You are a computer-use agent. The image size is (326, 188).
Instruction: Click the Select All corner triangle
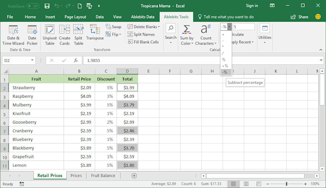5,71
